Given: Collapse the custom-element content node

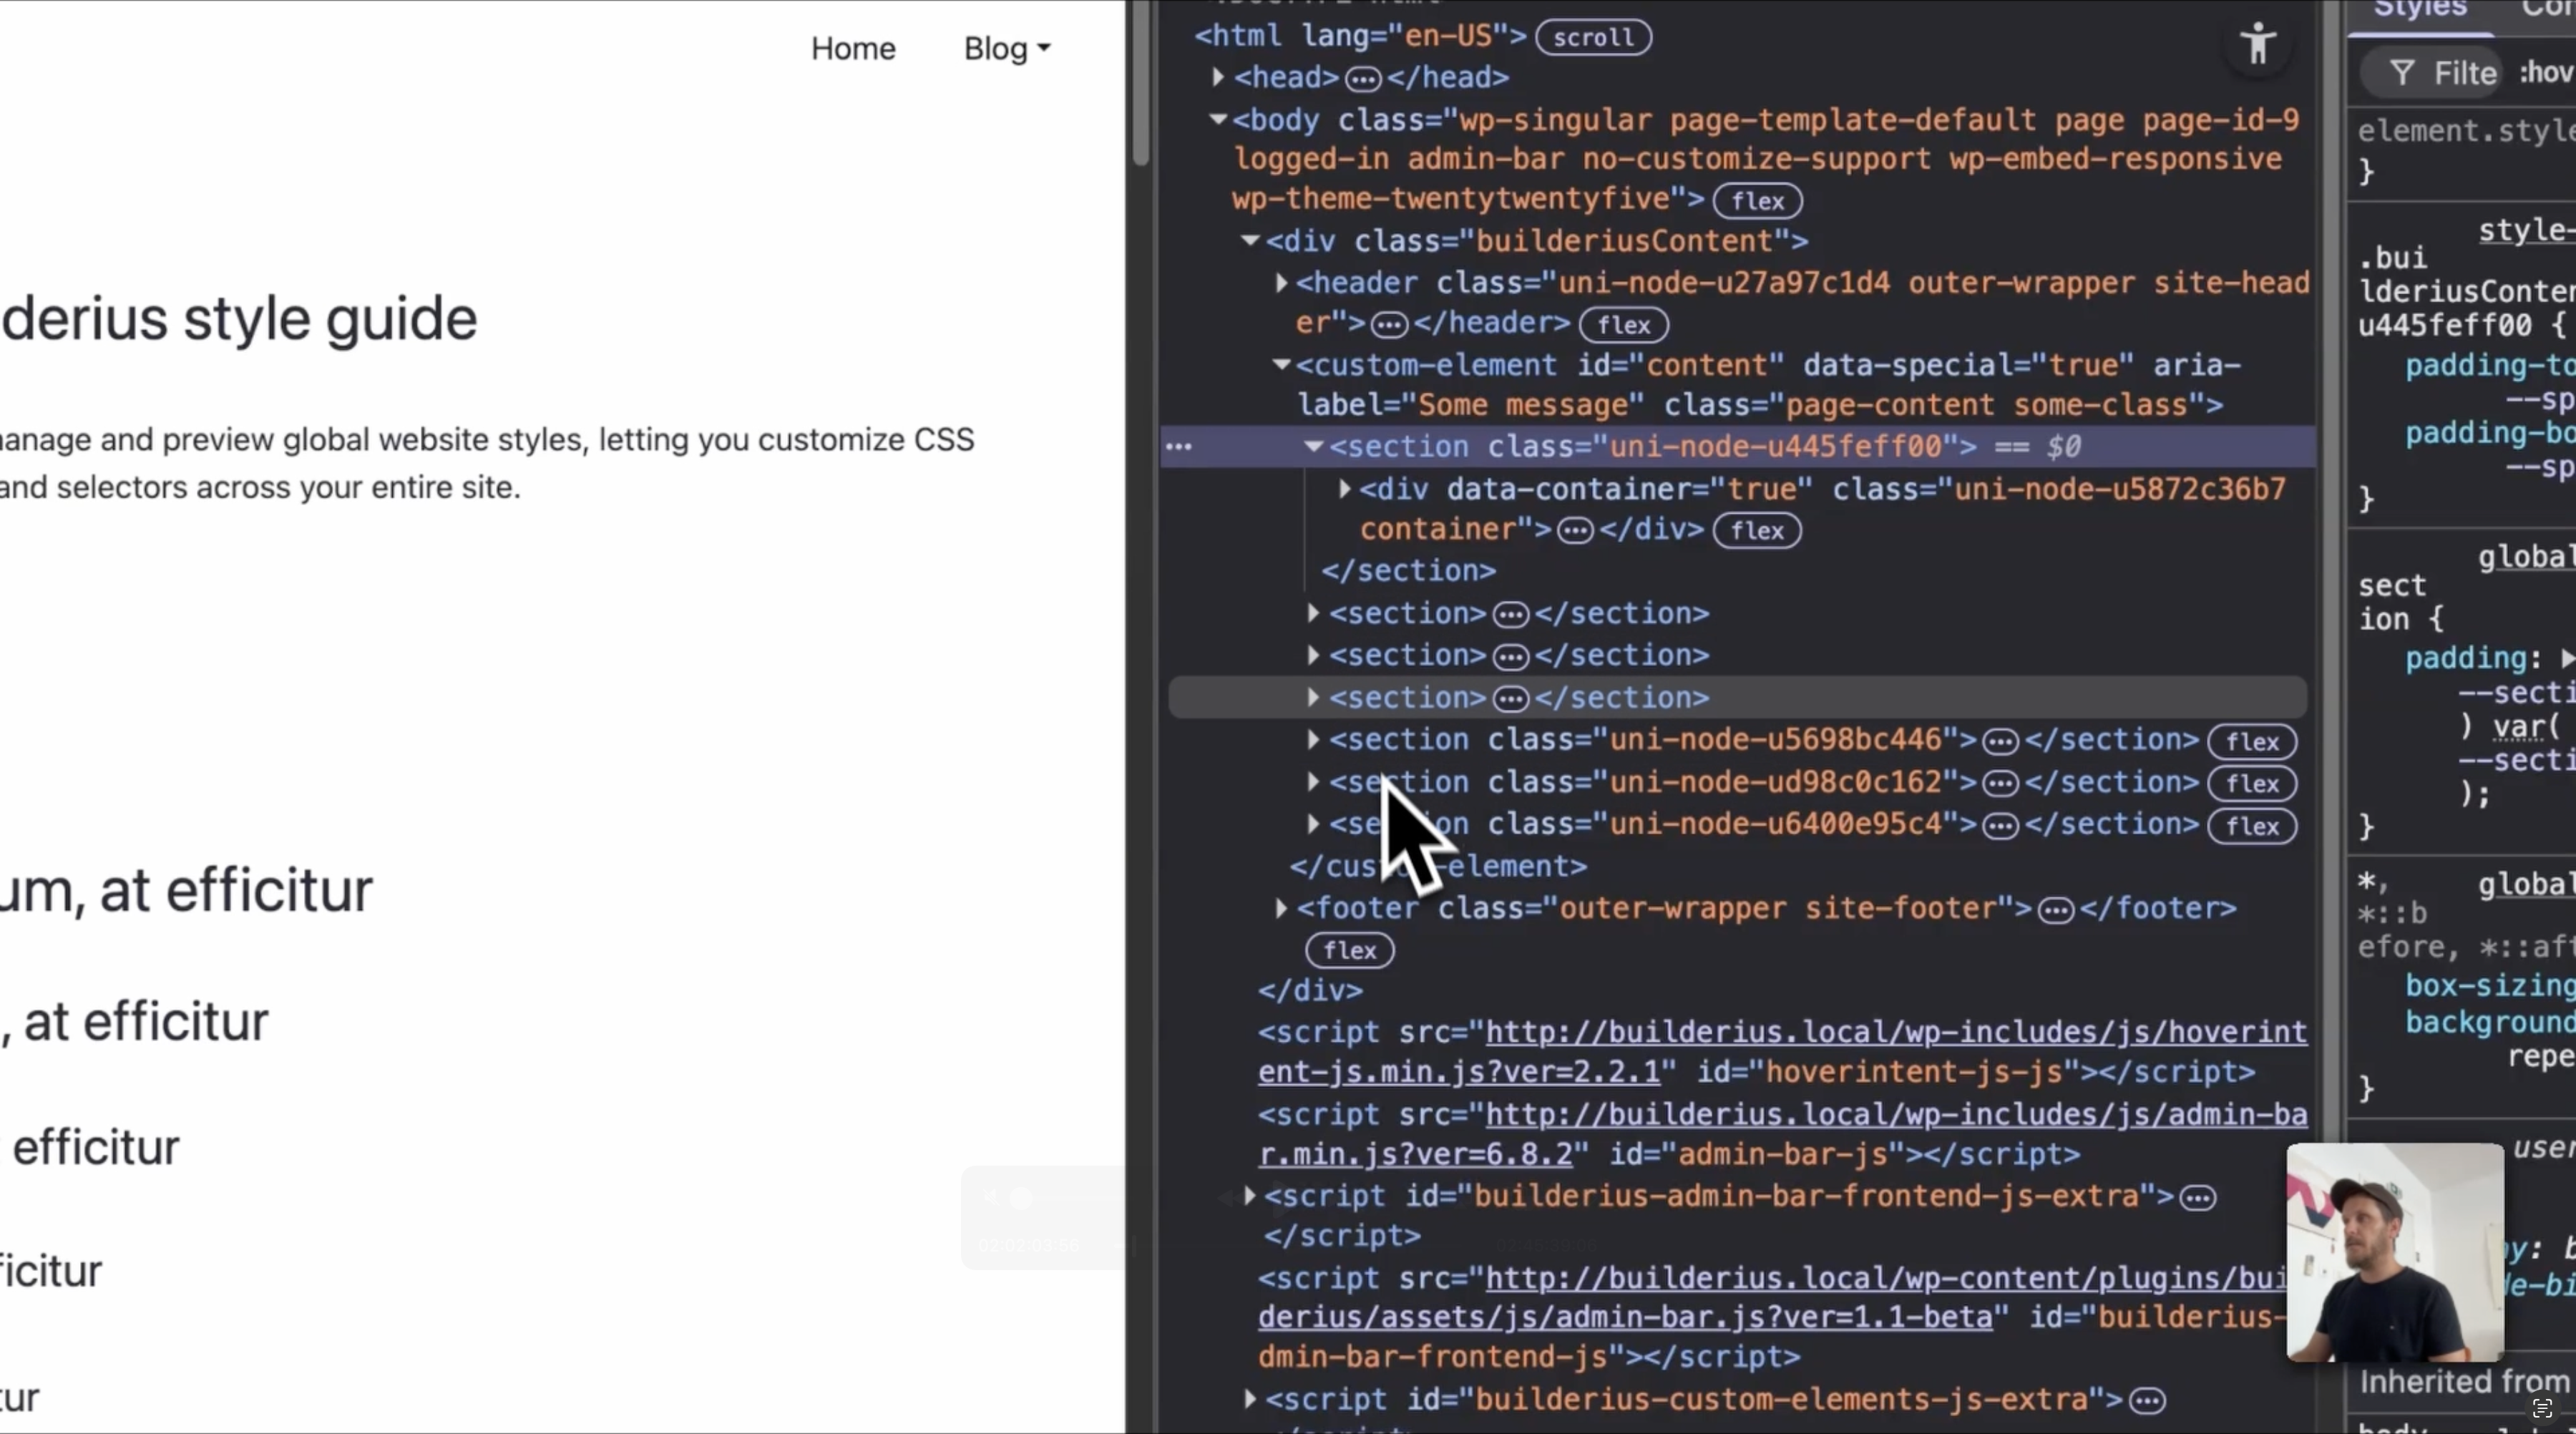Looking at the screenshot, I should tap(1281, 365).
